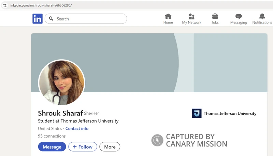Open the Home nav item
Screen dimensions: 273x156
[168, 19]
